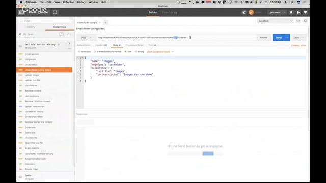Expand the Tech Talk Live collection arrow
The width and height of the screenshot is (326, 183).
(x=69, y=43)
